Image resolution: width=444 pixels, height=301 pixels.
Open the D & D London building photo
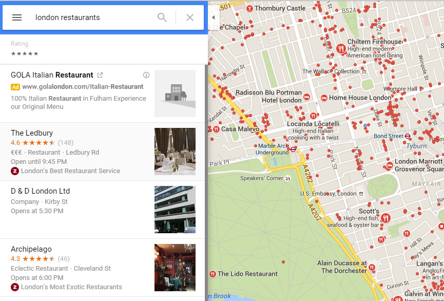175,210
